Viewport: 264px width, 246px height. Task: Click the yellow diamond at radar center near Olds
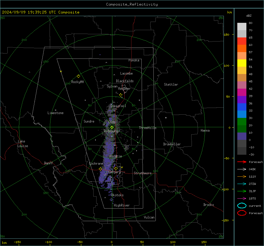coord(112,127)
